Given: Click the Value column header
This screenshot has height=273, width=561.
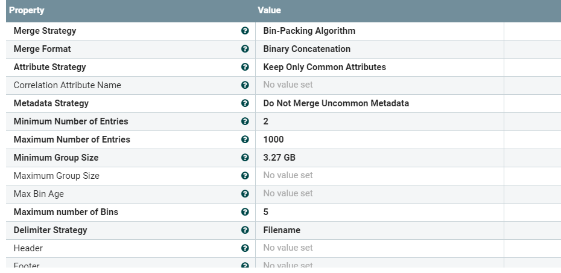Looking at the screenshot, I should click(269, 10).
